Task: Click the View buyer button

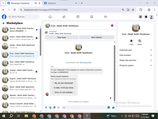Action: [x=62, y=37]
